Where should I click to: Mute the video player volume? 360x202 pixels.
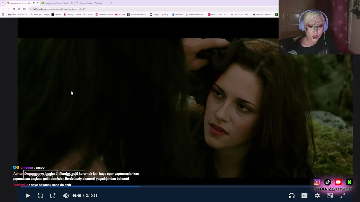(66, 196)
